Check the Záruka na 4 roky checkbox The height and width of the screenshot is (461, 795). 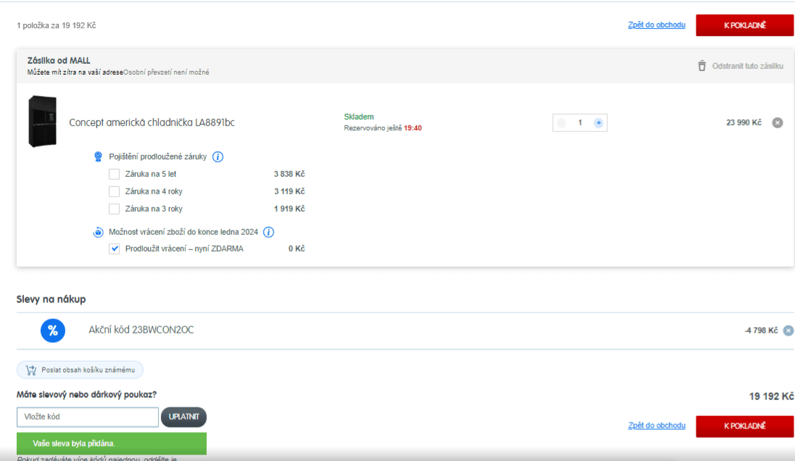114,191
